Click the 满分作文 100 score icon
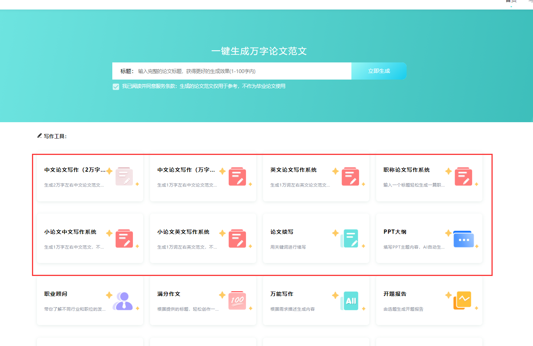 tap(237, 301)
